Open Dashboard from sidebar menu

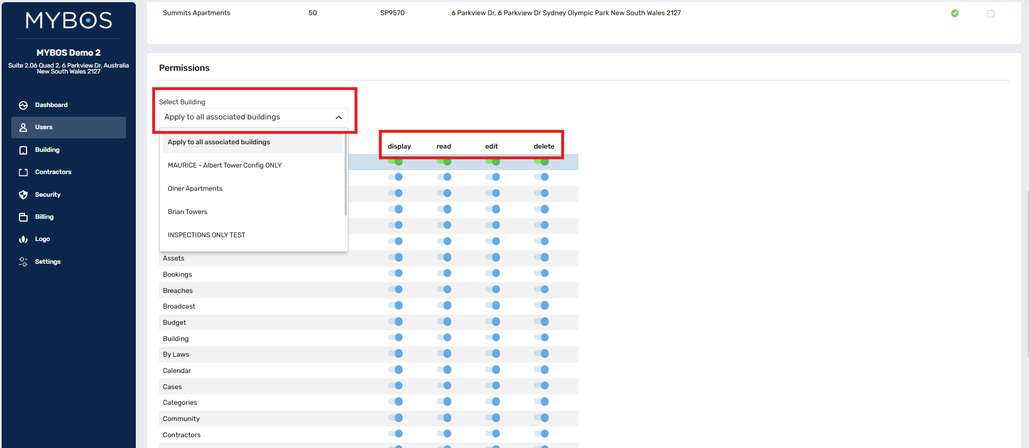tap(69, 105)
